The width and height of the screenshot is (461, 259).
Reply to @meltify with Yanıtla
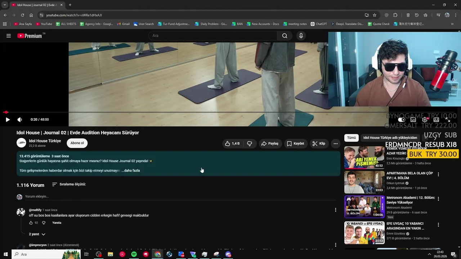(x=57, y=223)
